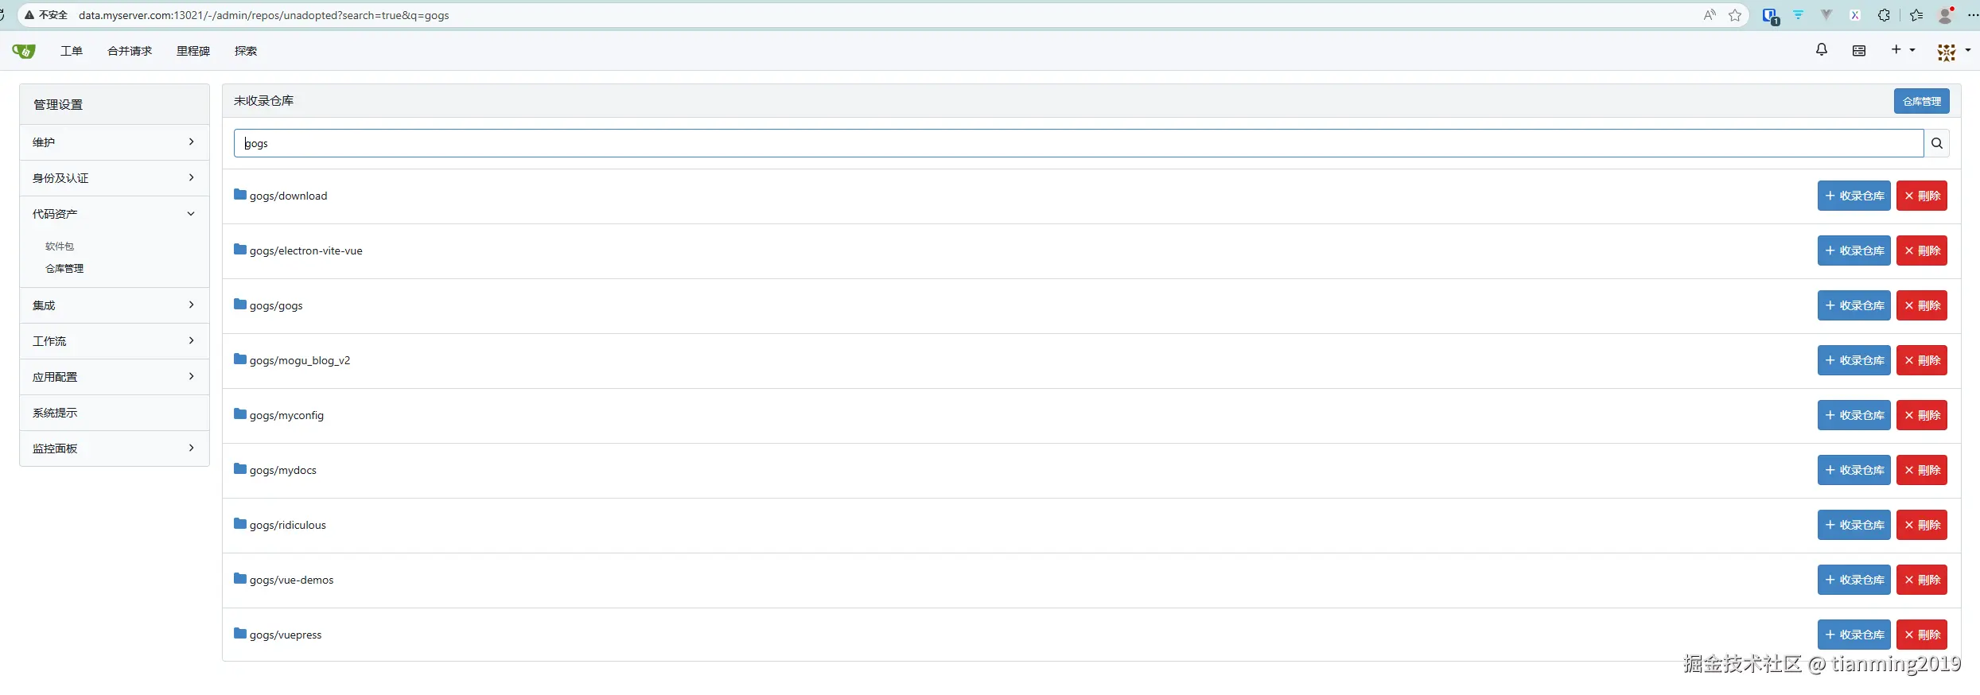The height and width of the screenshot is (695, 1980).
Task: Select 软件包 in the sidebar
Action: tap(60, 247)
